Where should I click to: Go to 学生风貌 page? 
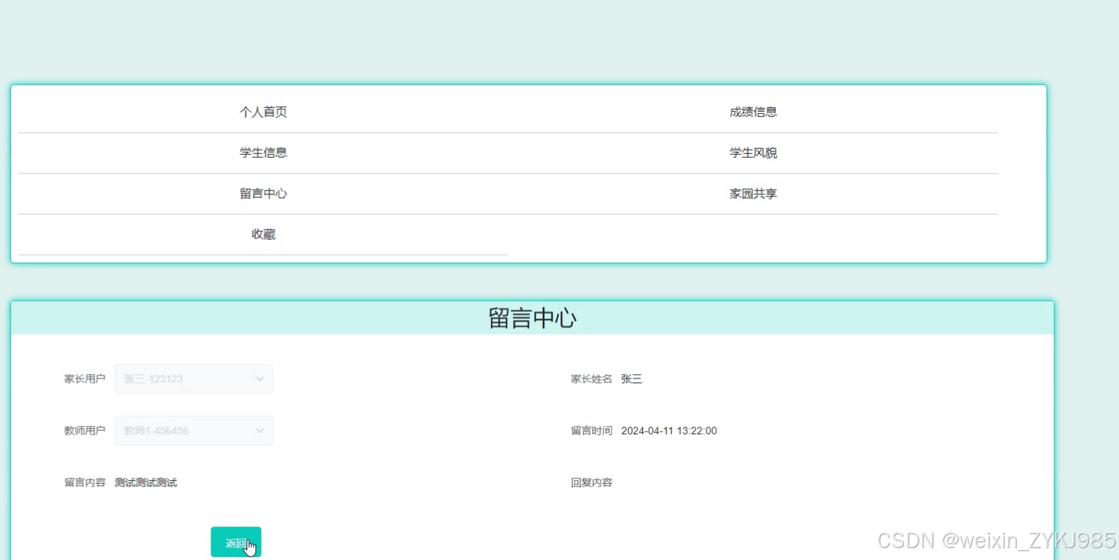click(x=753, y=153)
